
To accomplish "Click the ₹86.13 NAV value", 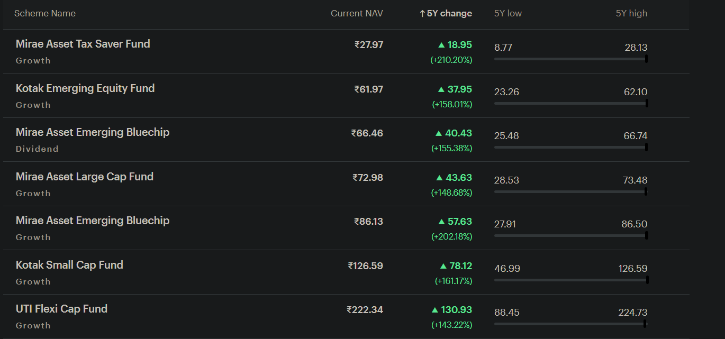I will click(368, 222).
